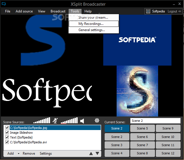
Task: Click the Softpedia username label
Action: point(158,11)
